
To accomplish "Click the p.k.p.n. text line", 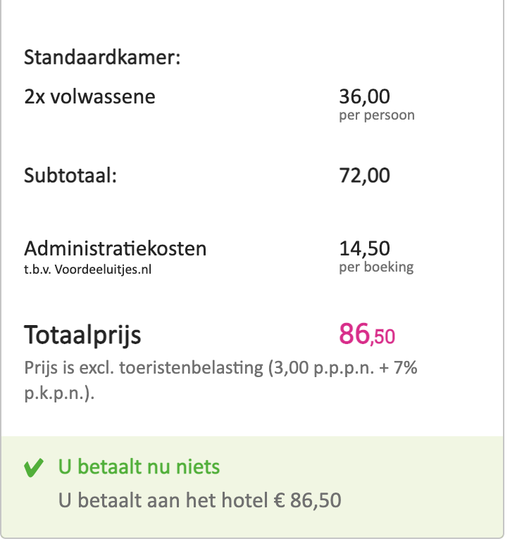I will [x=59, y=393].
